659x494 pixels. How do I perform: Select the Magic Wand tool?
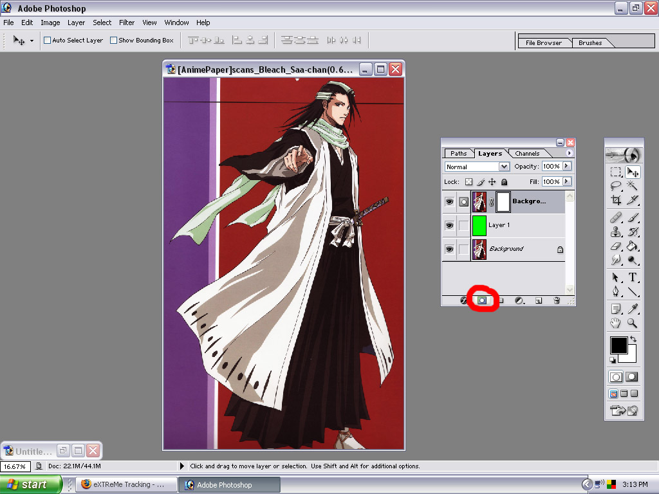(632, 186)
